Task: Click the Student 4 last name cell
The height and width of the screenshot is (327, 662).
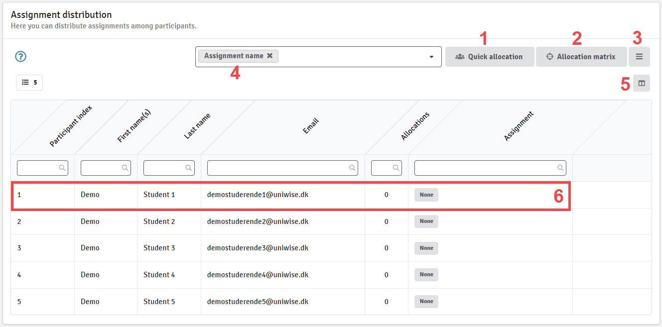Action: coord(169,275)
